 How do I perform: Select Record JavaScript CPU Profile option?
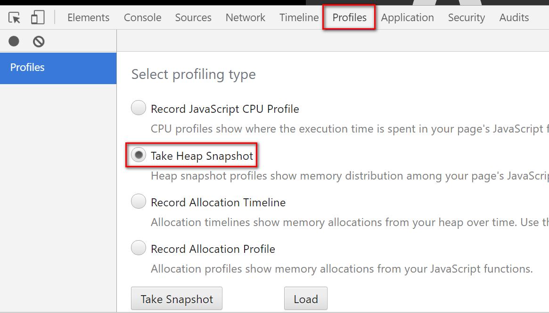(139, 109)
